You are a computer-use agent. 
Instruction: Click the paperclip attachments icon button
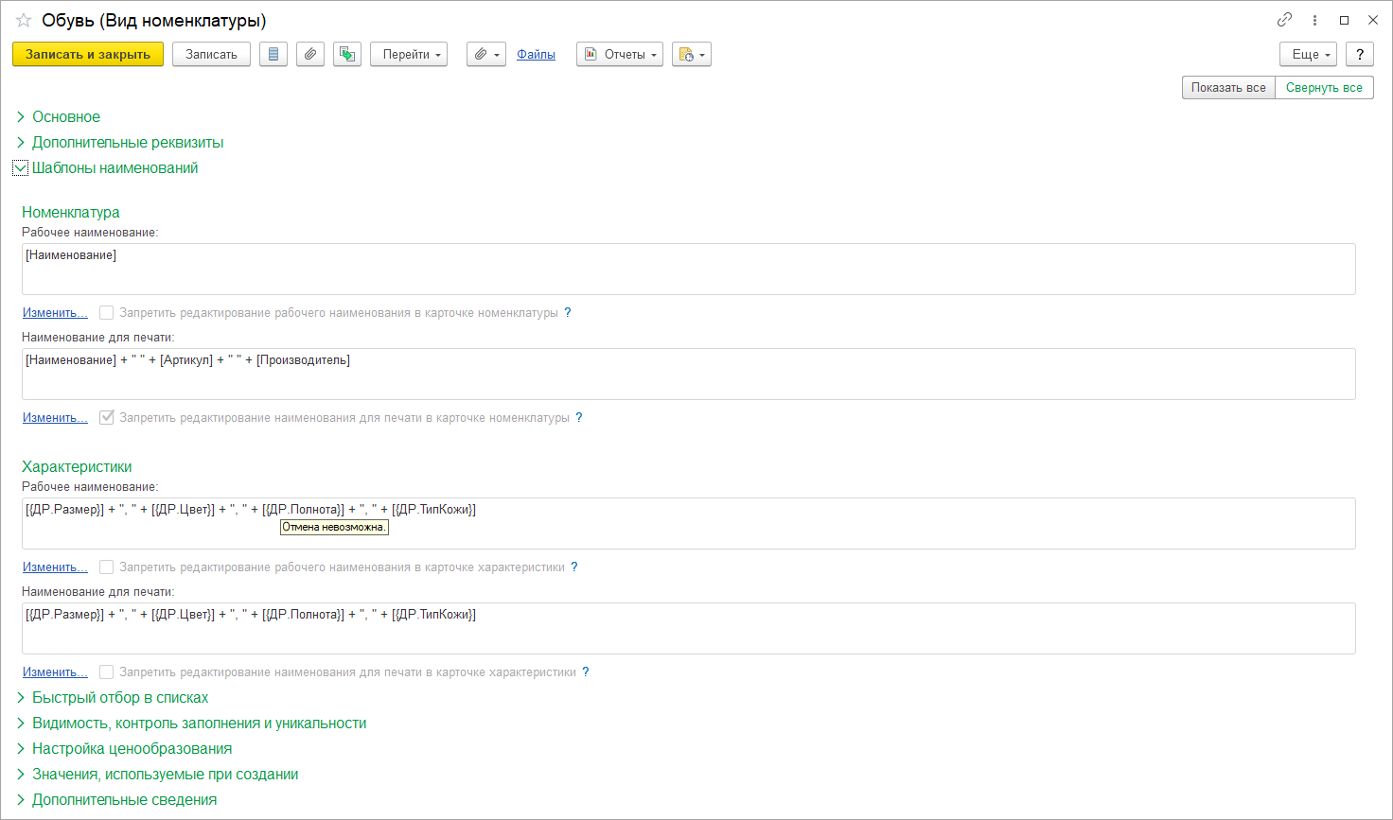[x=310, y=55]
